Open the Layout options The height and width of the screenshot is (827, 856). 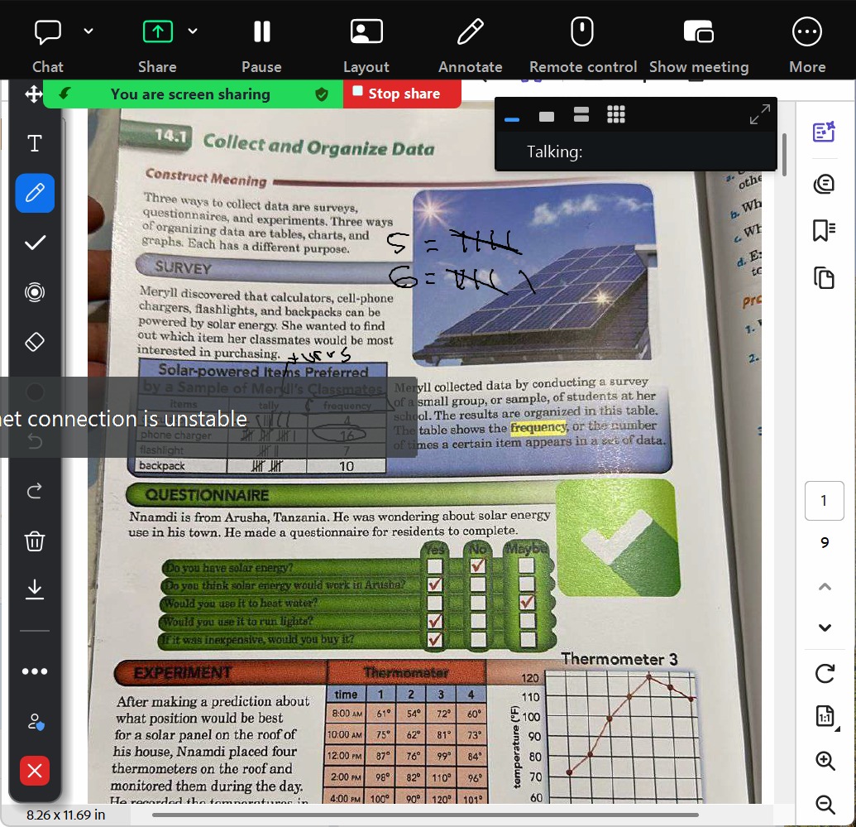point(366,44)
